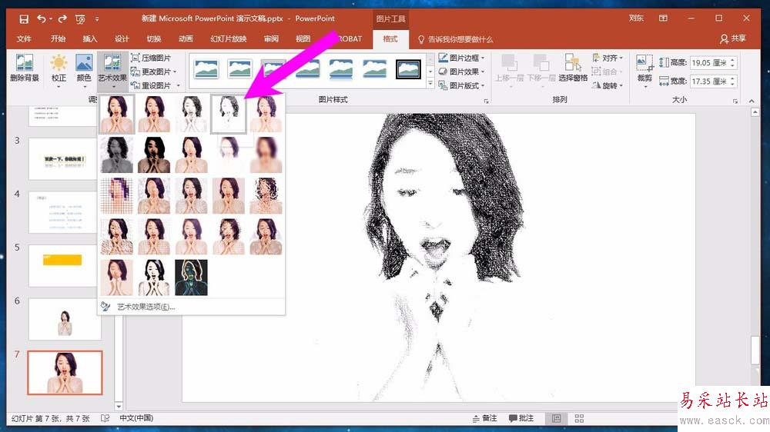Screen dimensions: 770x432
Task: Switch to the 切换 tab
Action: (154, 38)
